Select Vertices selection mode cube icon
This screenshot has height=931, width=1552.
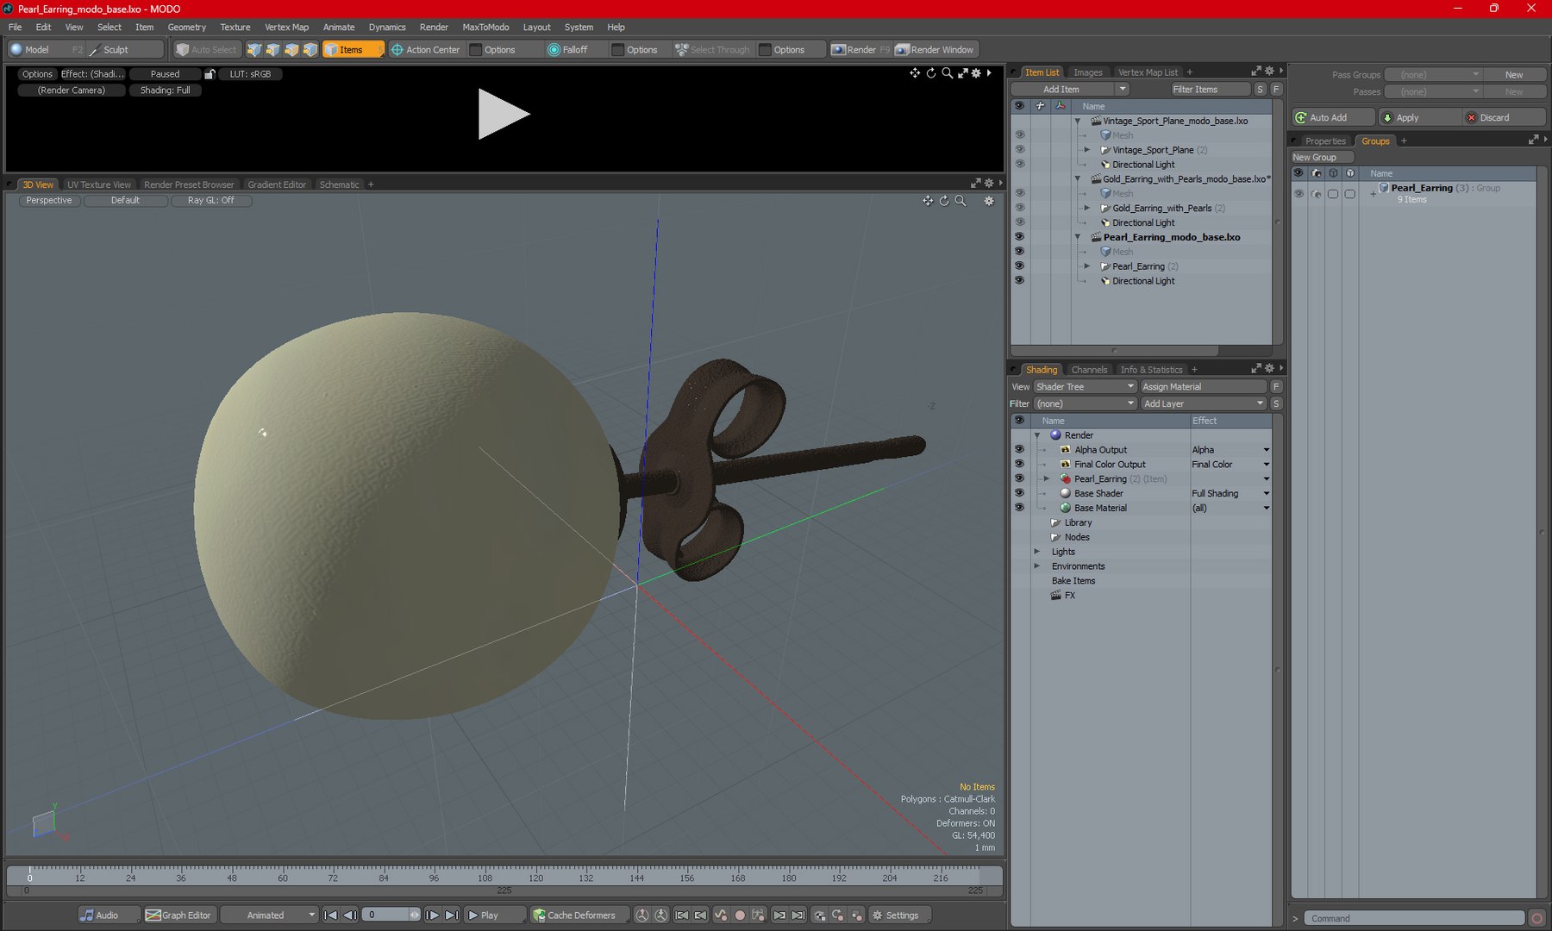click(x=254, y=50)
